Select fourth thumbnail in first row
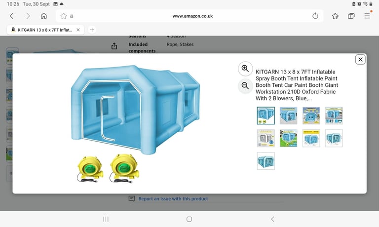 (334, 115)
